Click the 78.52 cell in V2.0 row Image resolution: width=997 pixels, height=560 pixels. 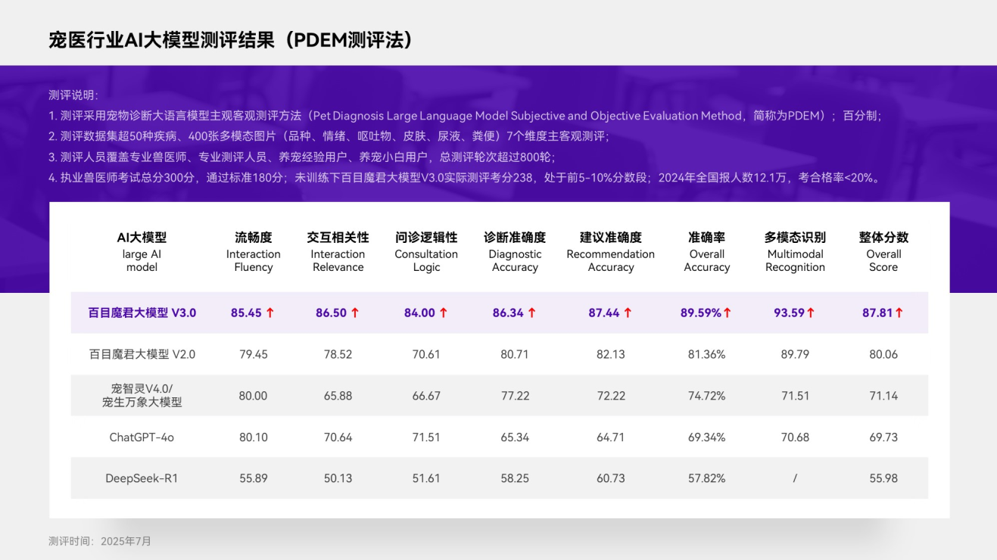338,354
